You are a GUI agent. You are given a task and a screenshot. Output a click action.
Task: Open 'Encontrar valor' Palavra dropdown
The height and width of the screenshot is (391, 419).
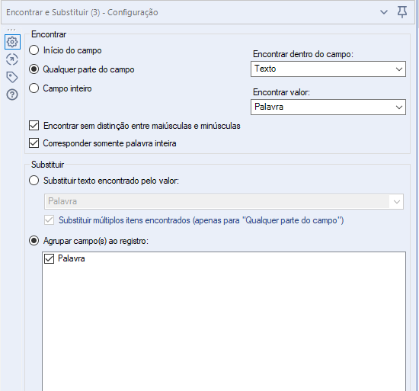point(328,107)
